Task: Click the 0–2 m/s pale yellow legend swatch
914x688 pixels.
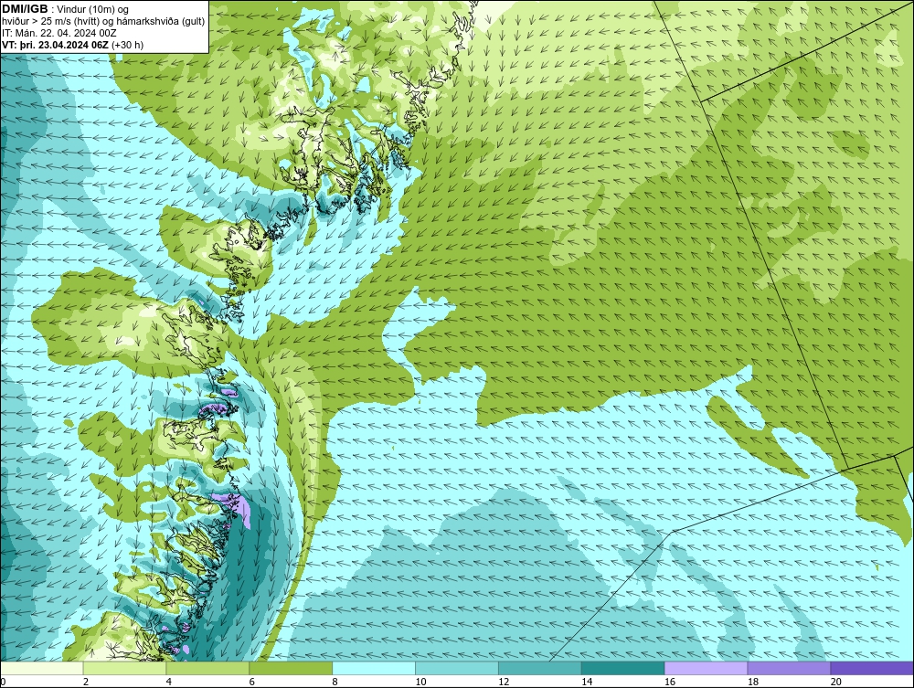Action: pos(42,668)
